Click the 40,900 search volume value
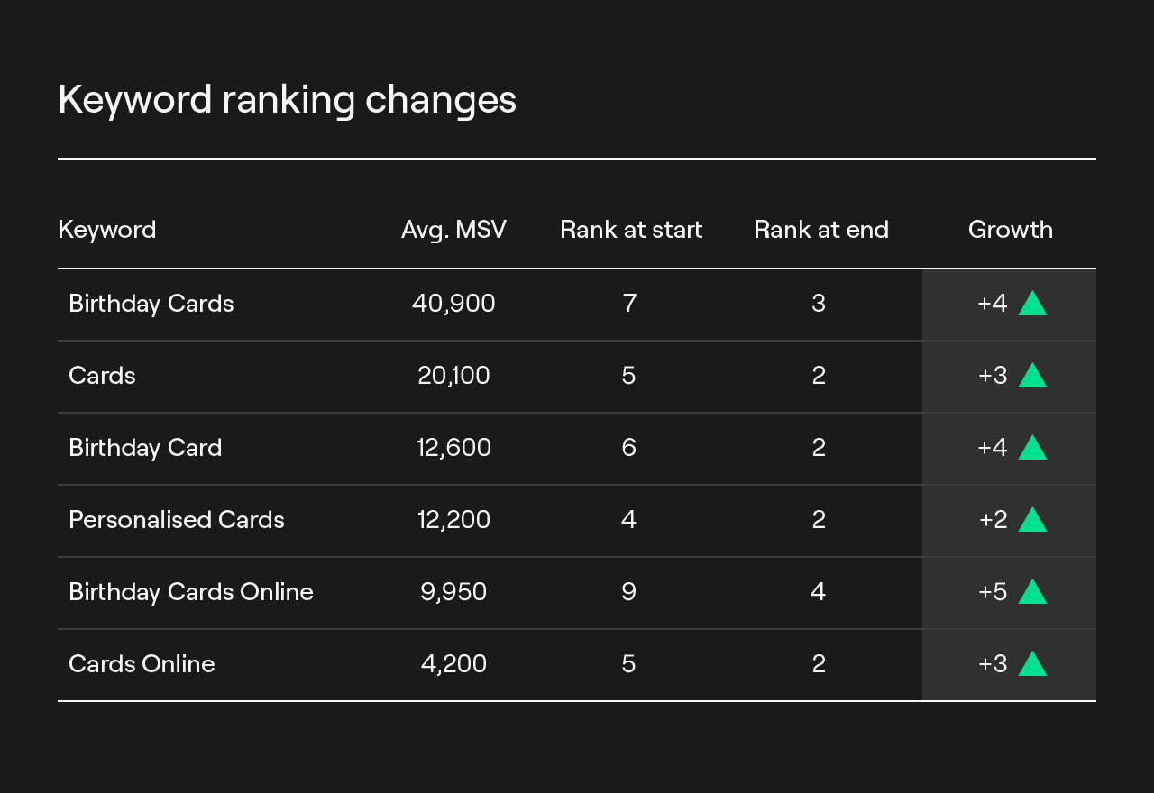This screenshot has width=1154, height=793. 453,304
